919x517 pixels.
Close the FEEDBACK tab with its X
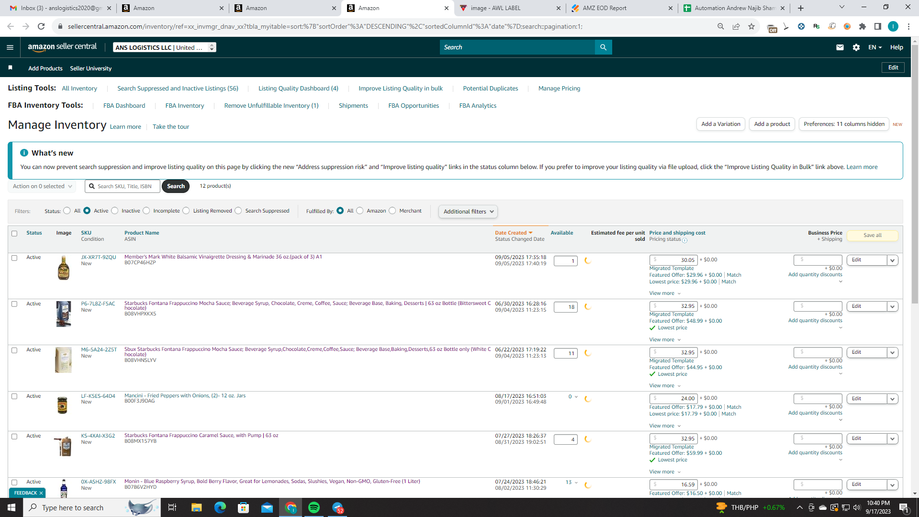coord(41,493)
